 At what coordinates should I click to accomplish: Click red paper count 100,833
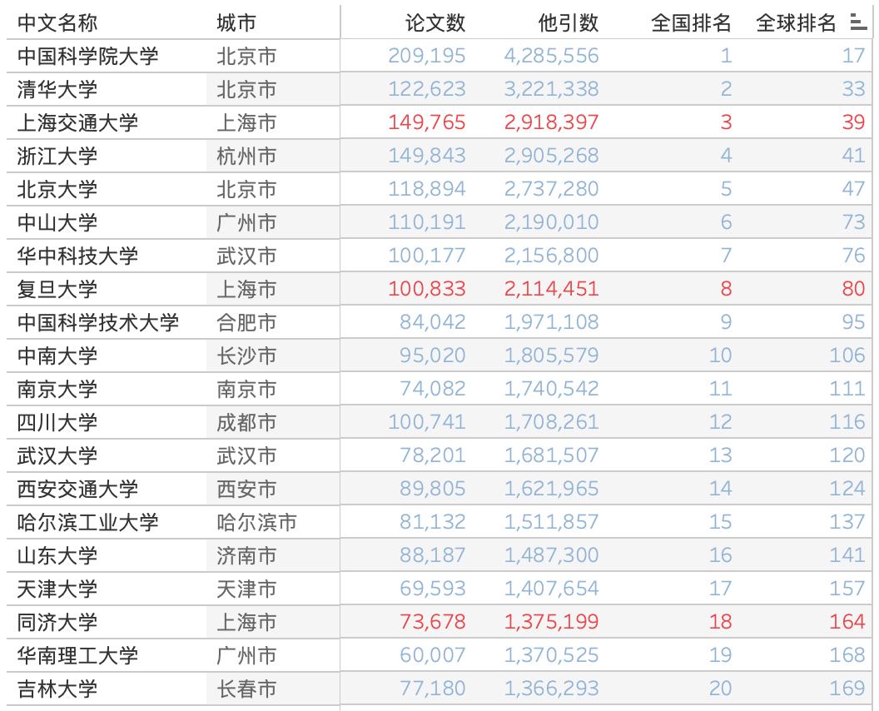click(427, 289)
